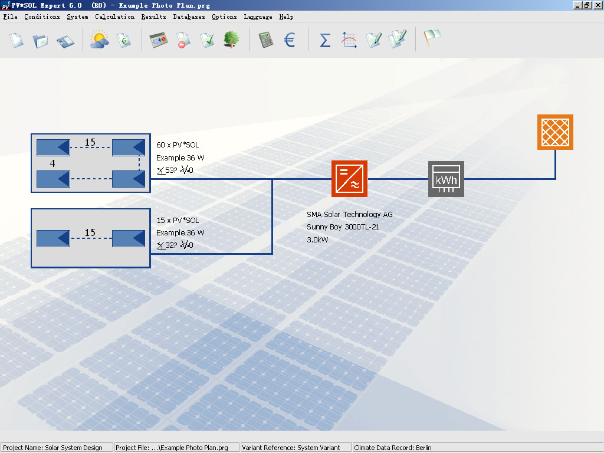Restore down the PV*SOL Expert window
The height and width of the screenshot is (453, 604).
[x=587, y=5]
